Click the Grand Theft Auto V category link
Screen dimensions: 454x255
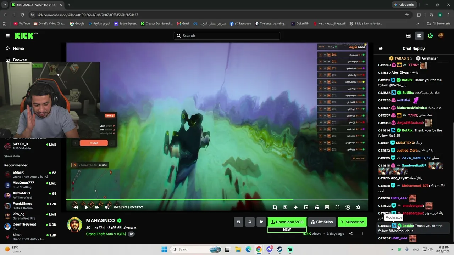(x=106, y=234)
